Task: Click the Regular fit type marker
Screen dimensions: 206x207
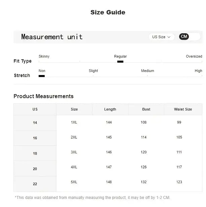Action: pos(120,61)
